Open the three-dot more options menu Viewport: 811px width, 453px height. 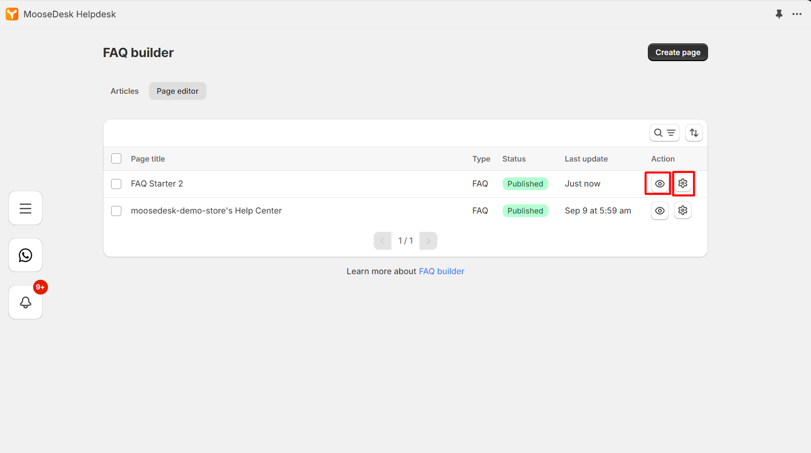click(x=797, y=14)
